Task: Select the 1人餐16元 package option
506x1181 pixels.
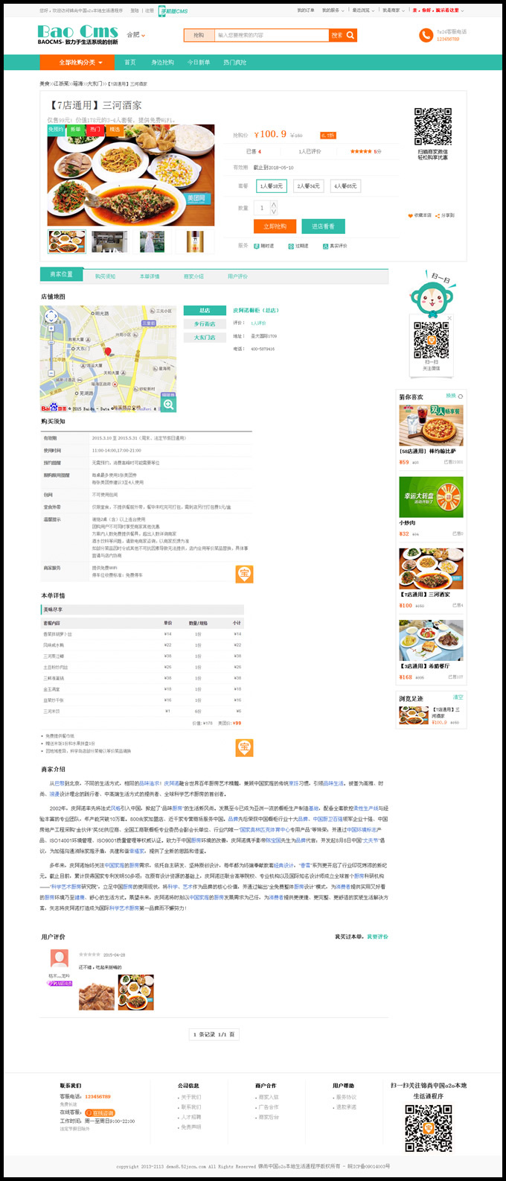Action: [x=271, y=186]
